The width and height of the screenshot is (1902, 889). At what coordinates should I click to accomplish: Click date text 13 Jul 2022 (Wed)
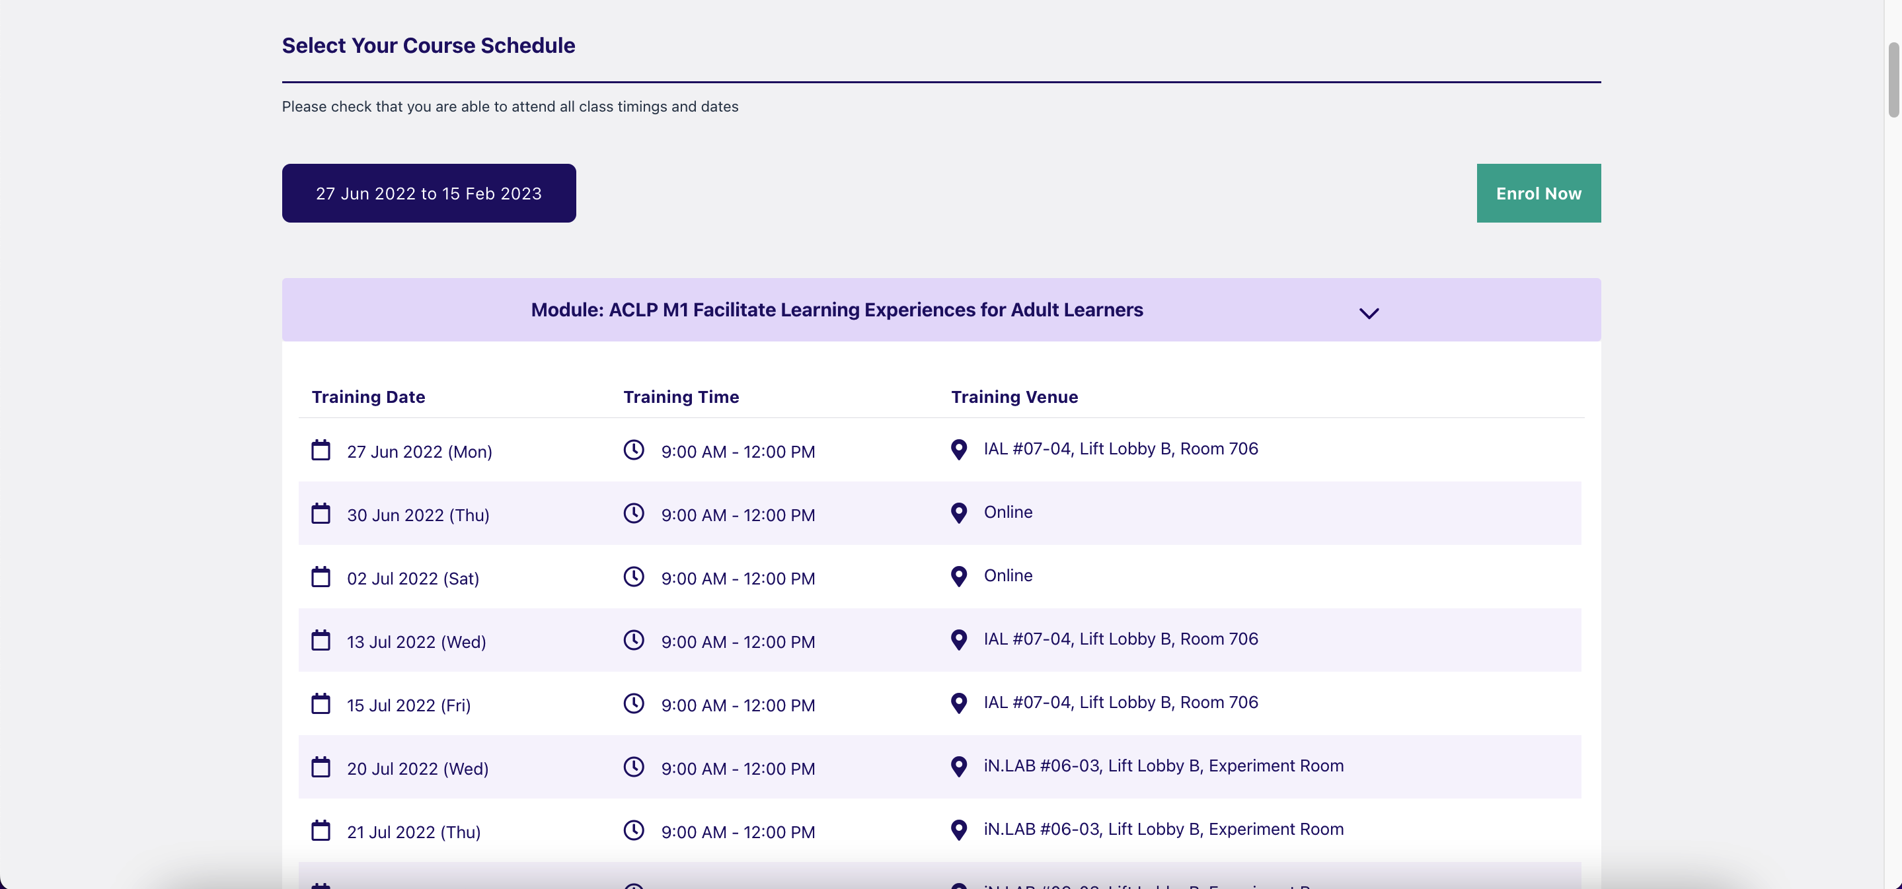(x=416, y=642)
